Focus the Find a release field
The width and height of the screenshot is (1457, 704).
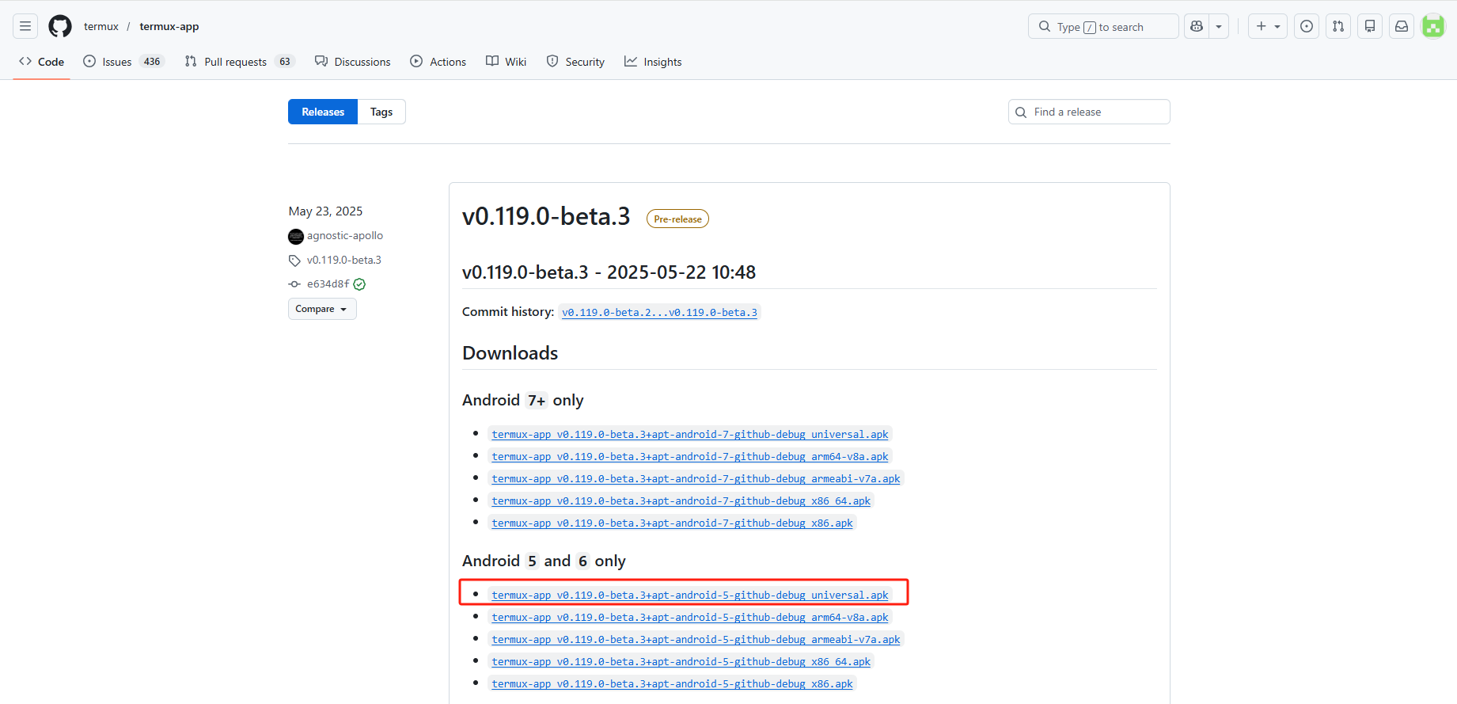[1089, 112]
